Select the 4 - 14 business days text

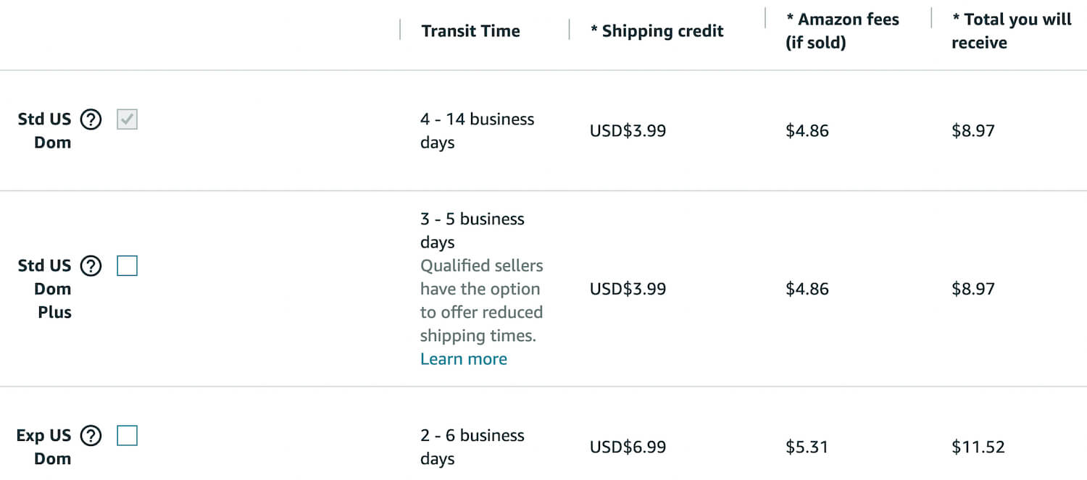478,131
